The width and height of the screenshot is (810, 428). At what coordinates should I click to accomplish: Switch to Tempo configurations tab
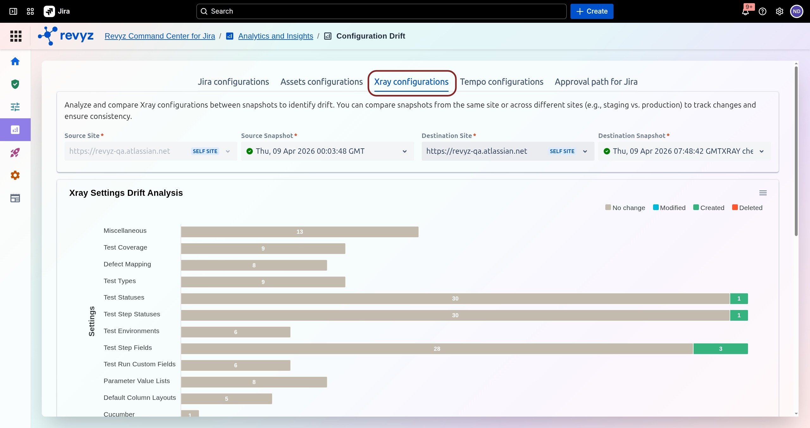(501, 82)
